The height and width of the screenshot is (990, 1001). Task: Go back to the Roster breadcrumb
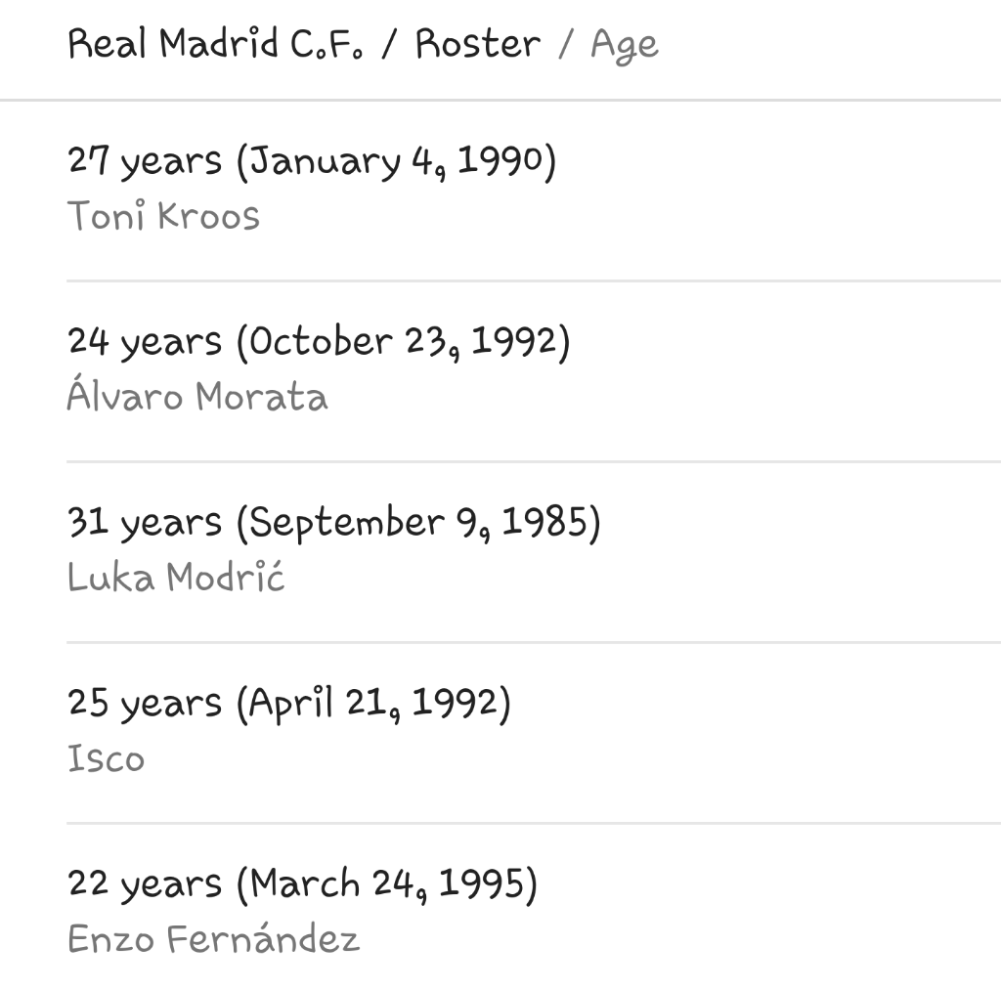(477, 44)
